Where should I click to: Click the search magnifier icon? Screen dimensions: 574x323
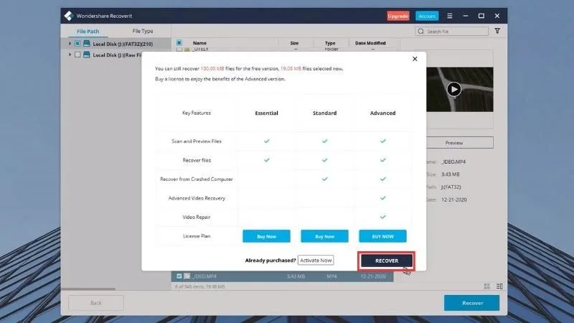[421, 31]
